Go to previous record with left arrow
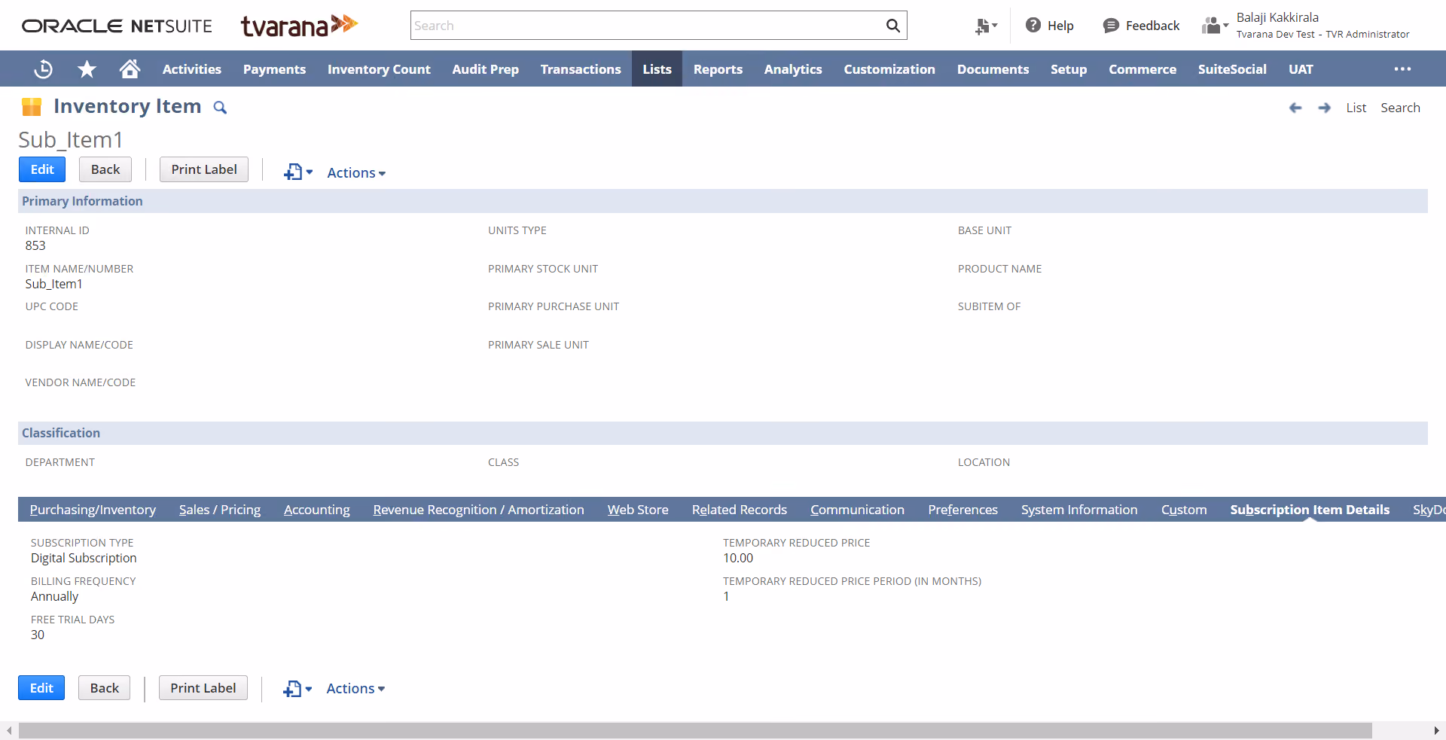This screenshot has height=740, width=1446. coord(1295,108)
